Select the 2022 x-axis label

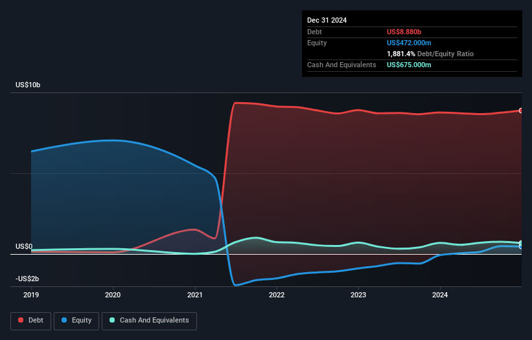point(277,295)
